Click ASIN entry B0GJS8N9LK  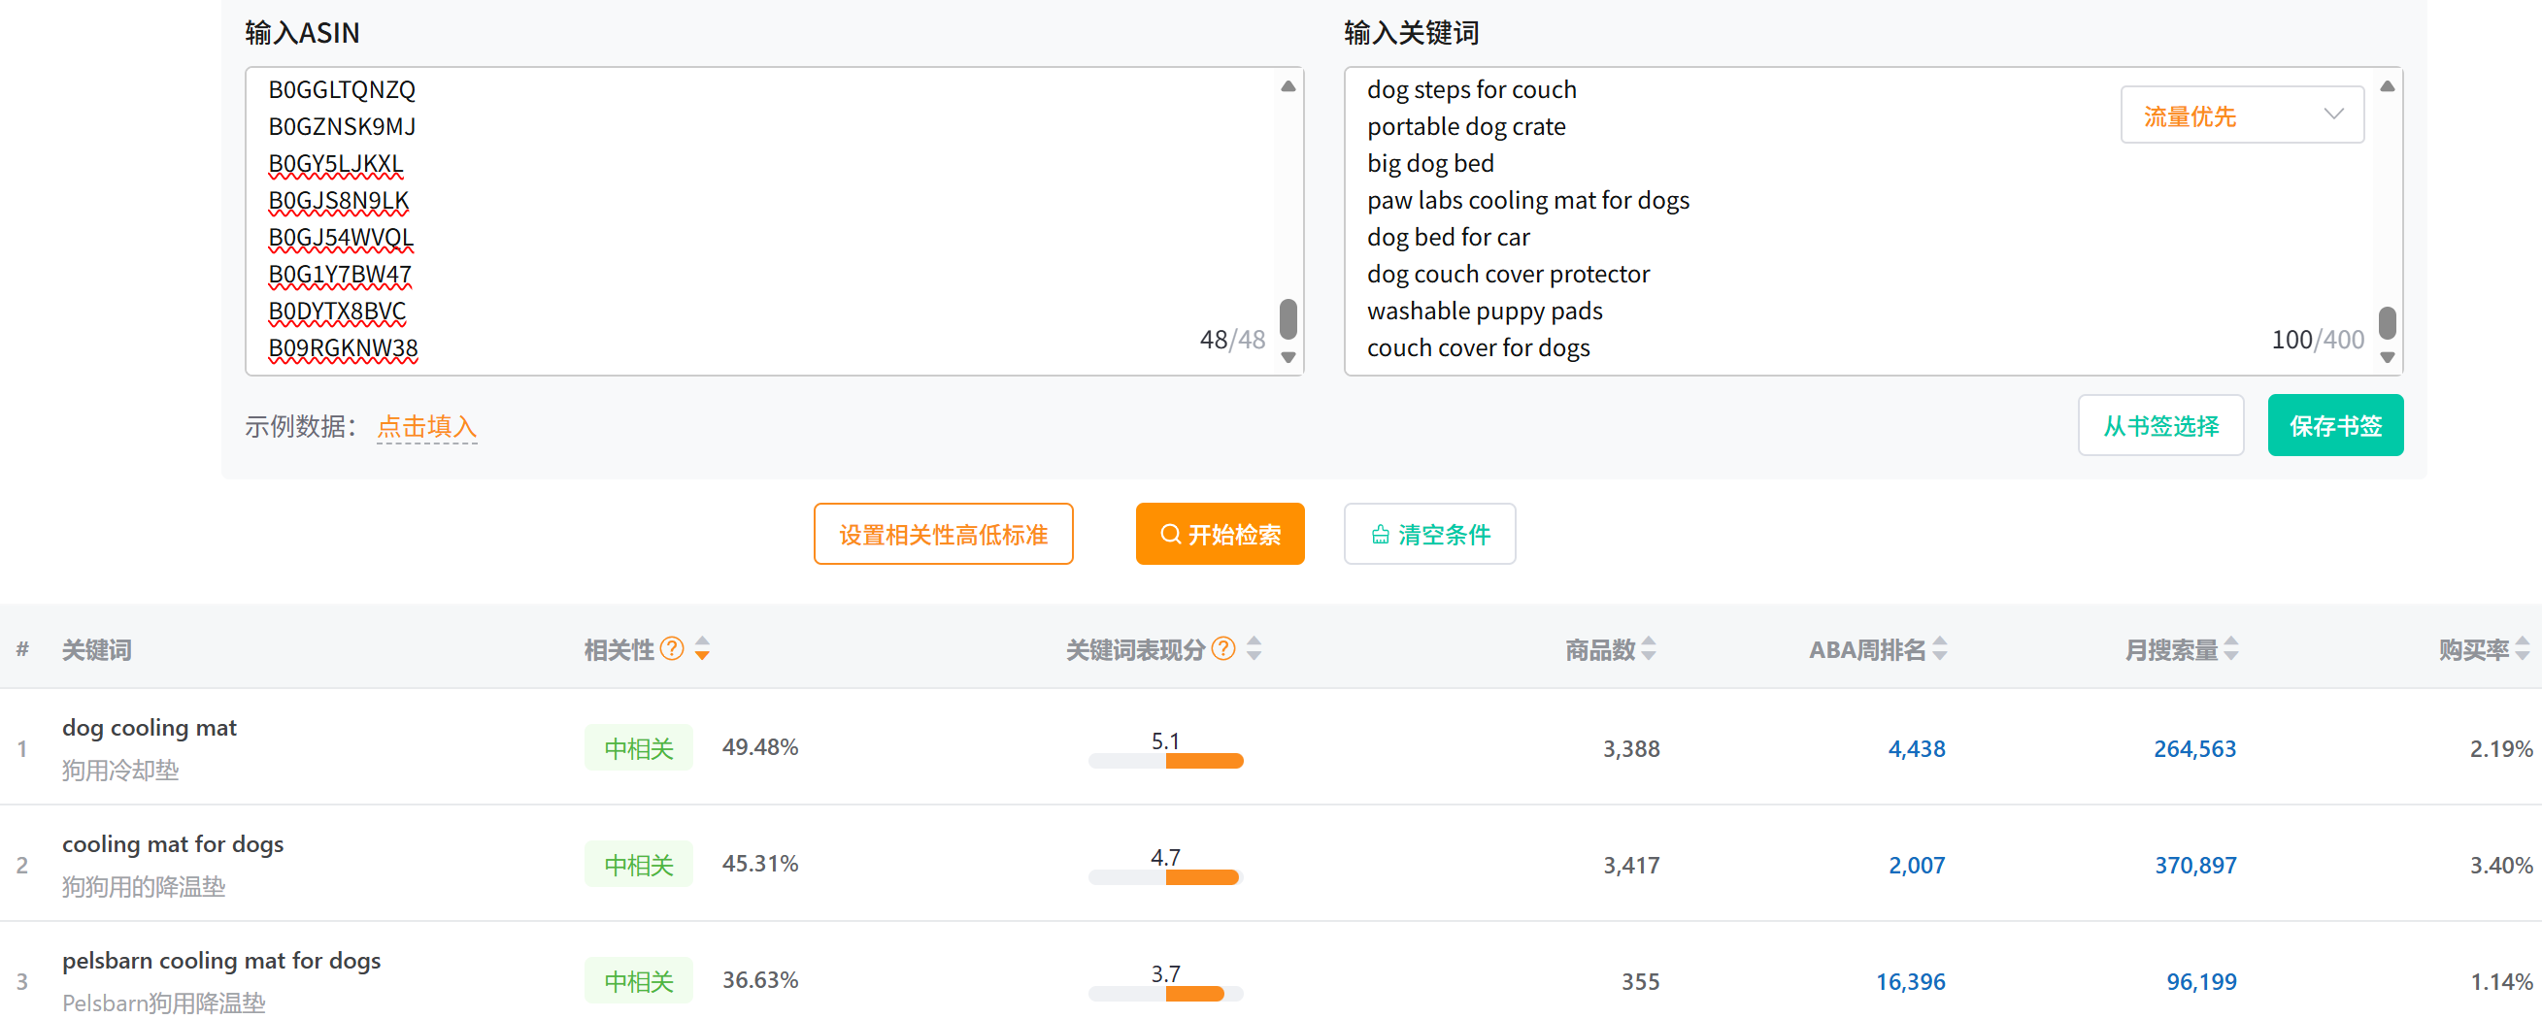[339, 200]
